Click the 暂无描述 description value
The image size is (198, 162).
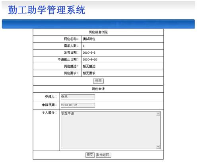[89, 66]
